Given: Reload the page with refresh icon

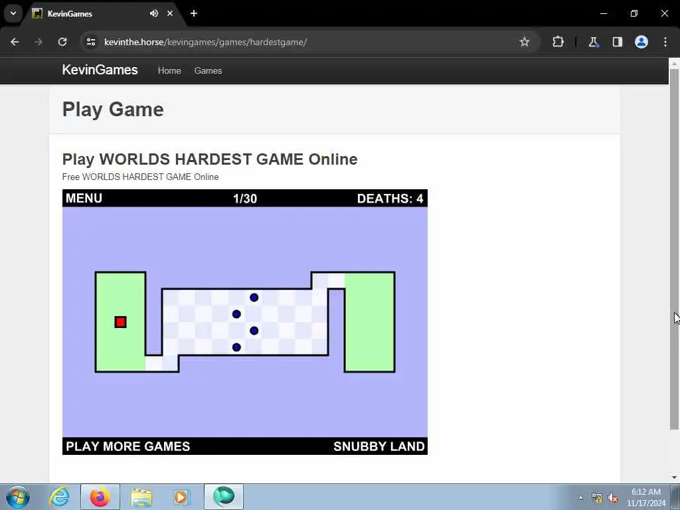Looking at the screenshot, I should tap(62, 42).
